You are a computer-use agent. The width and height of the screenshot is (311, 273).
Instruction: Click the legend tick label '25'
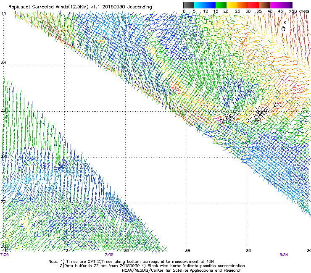[x=237, y=11]
